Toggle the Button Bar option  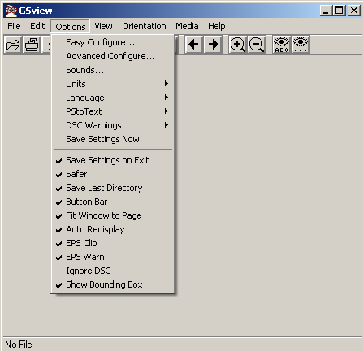[x=113, y=201]
